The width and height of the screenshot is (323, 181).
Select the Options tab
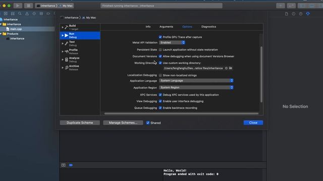pyautogui.click(x=187, y=27)
